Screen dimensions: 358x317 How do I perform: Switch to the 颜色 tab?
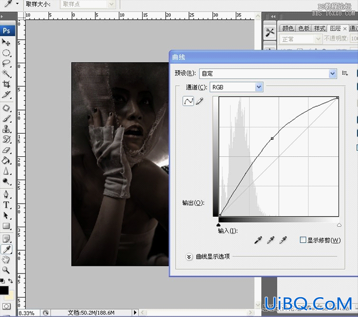click(288, 28)
